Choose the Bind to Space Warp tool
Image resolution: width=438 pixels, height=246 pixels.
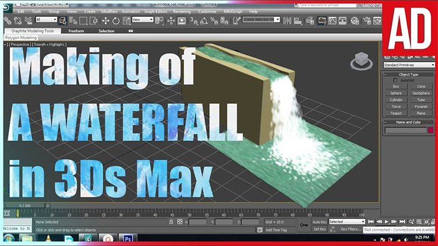28,20
